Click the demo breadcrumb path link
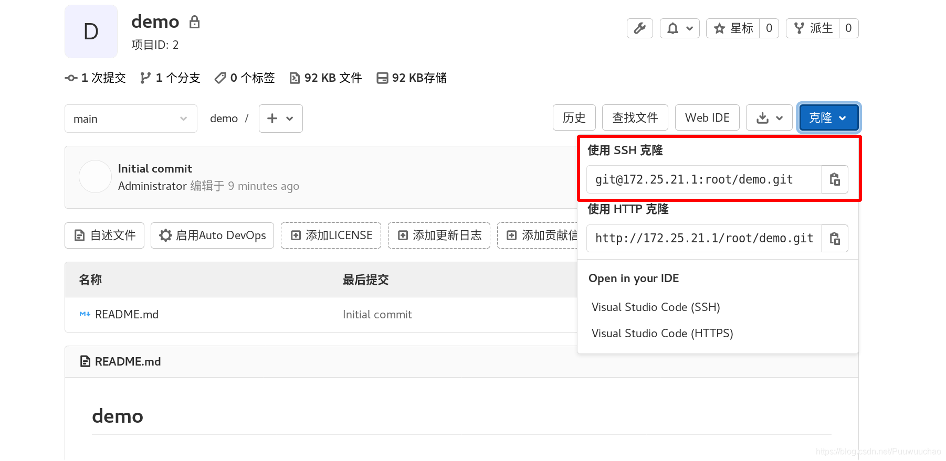Screen dimensions: 946x461 point(224,119)
